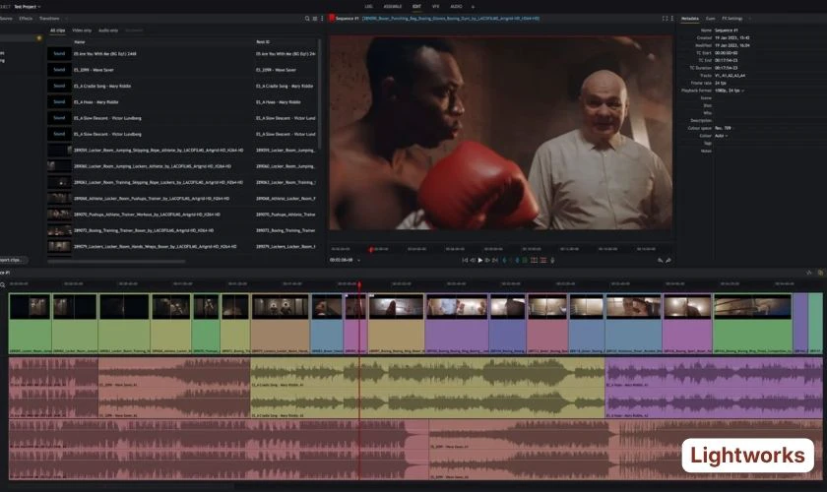Image resolution: width=827 pixels, height=492 pixels.
Task: Click the microphone voice-over icon
Action: [x=552, y=260]
